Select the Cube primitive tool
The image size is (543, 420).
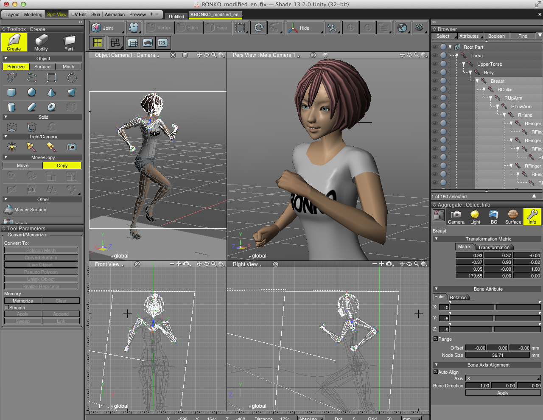coord(11,92)
